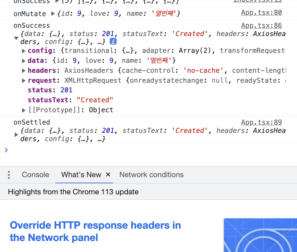Collapse the expanded onSuccess response object
297x252 pixels.
pyautogui.click(x=16, y=38)
